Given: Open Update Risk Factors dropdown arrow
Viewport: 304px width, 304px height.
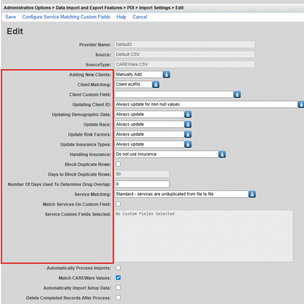Looking at the screenshot, I should click(x=188, y=134).
